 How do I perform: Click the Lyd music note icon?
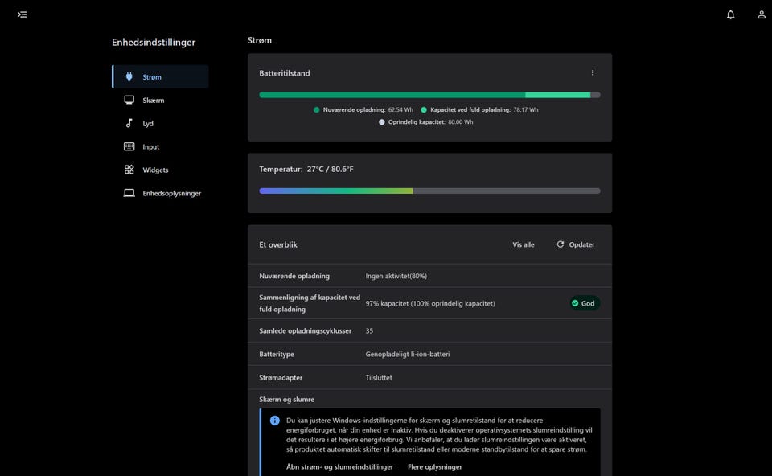129,124
